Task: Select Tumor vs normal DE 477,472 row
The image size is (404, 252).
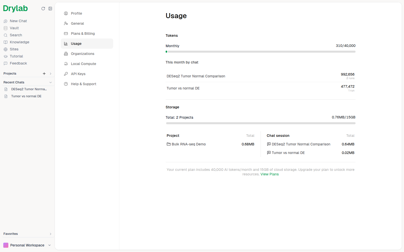Action: (x=261, y=88)
